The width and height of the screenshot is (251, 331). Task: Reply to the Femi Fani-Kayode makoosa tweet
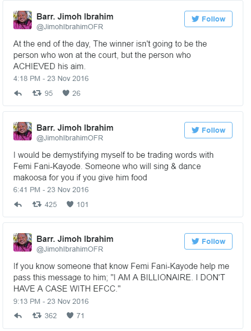18,204
